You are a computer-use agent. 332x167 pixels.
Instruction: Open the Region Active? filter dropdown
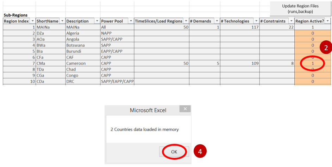tap(327, 21)
